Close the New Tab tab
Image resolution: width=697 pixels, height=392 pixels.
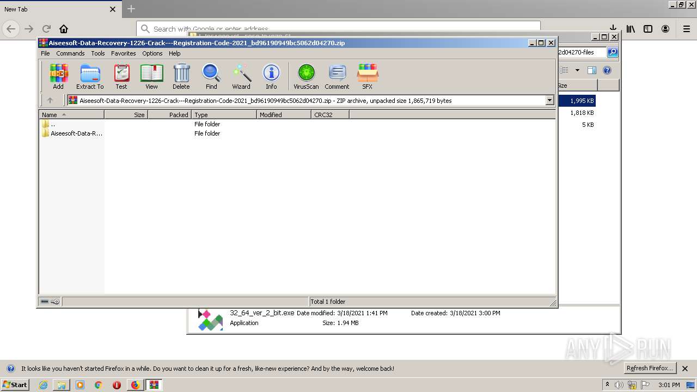pyautogui.click(x=113, y=9)
